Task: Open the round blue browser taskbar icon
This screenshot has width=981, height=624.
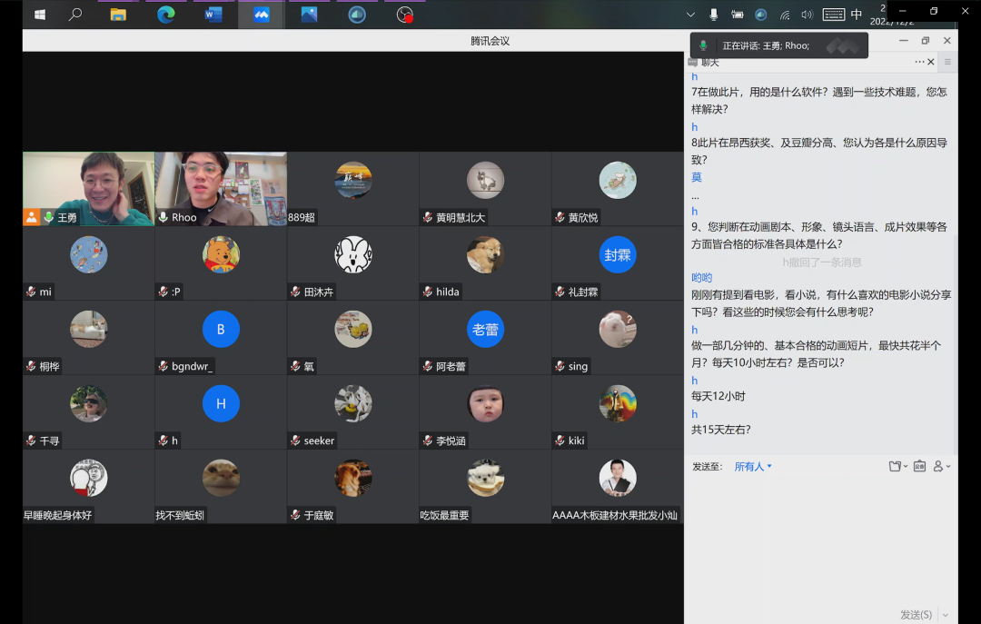Action: pyautogui.click(x=357, y=15)
